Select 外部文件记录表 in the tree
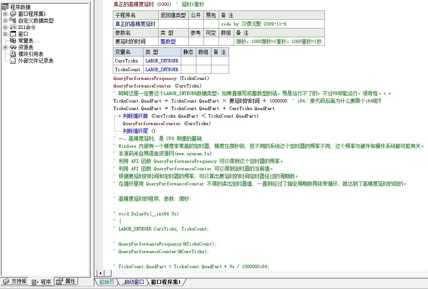Image resolution: width=428 pixels, height=289 pixels. (x=36, y=61)
